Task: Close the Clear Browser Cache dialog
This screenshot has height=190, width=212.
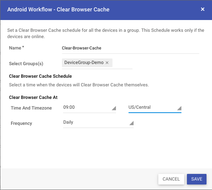Action: 203,9
